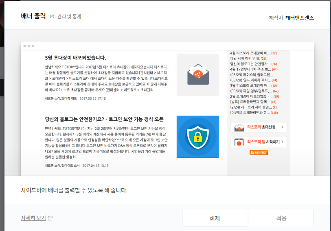Click the envelope icon in 초대신청 banner

pyautogui.click(x=239, y=127)
